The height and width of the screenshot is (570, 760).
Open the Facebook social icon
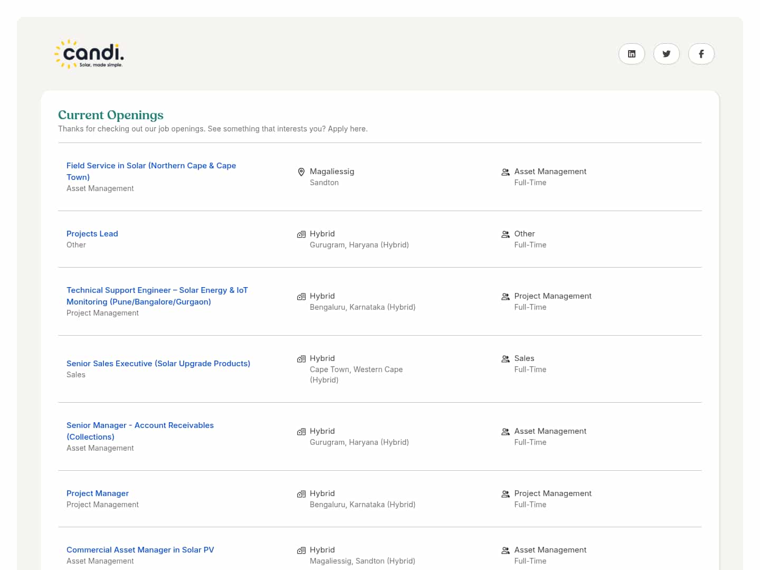701,54
